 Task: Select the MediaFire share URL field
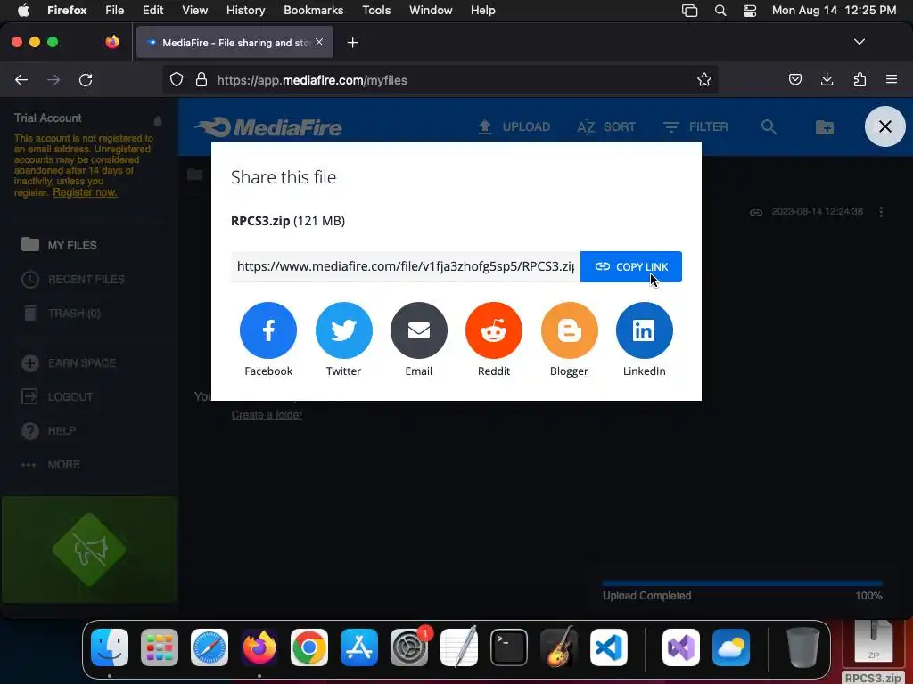406,266
